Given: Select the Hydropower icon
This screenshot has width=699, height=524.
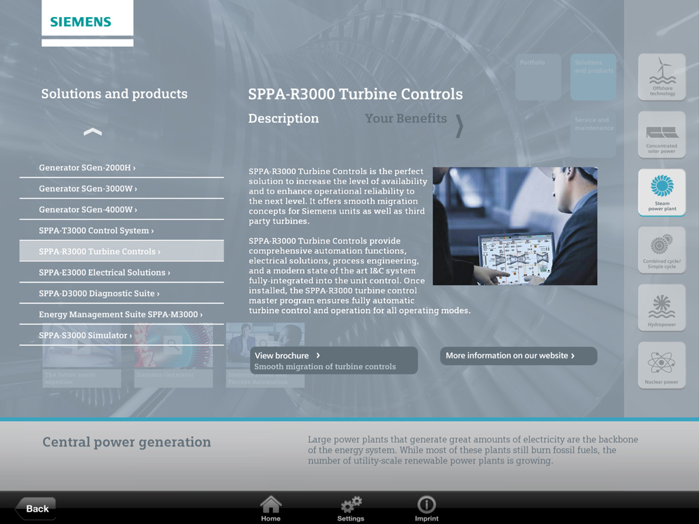Looking at the screenshot, I should pyautogui.click(x=662, y=308).
